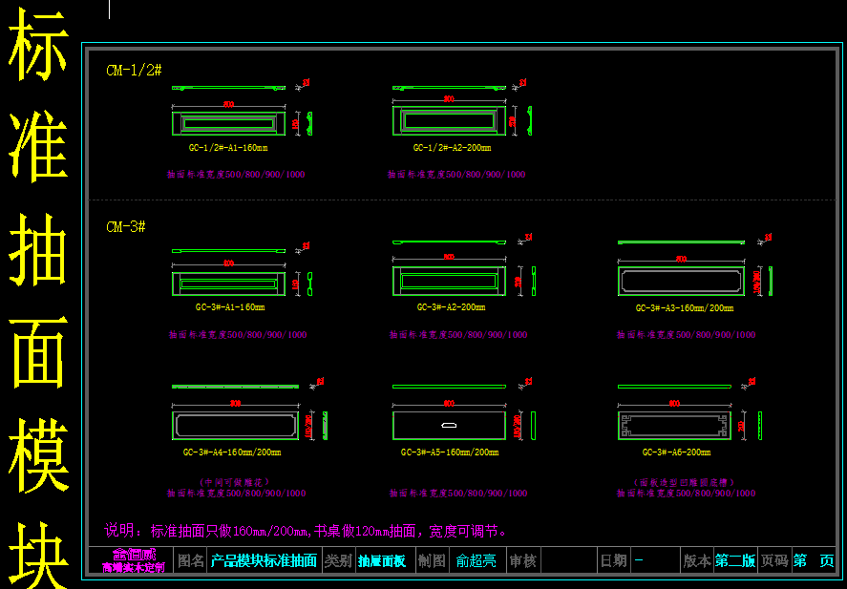Select the GC-3#-A6-200mm label text
The height and width of the screenshot is (589, 847).
point(676,452)
